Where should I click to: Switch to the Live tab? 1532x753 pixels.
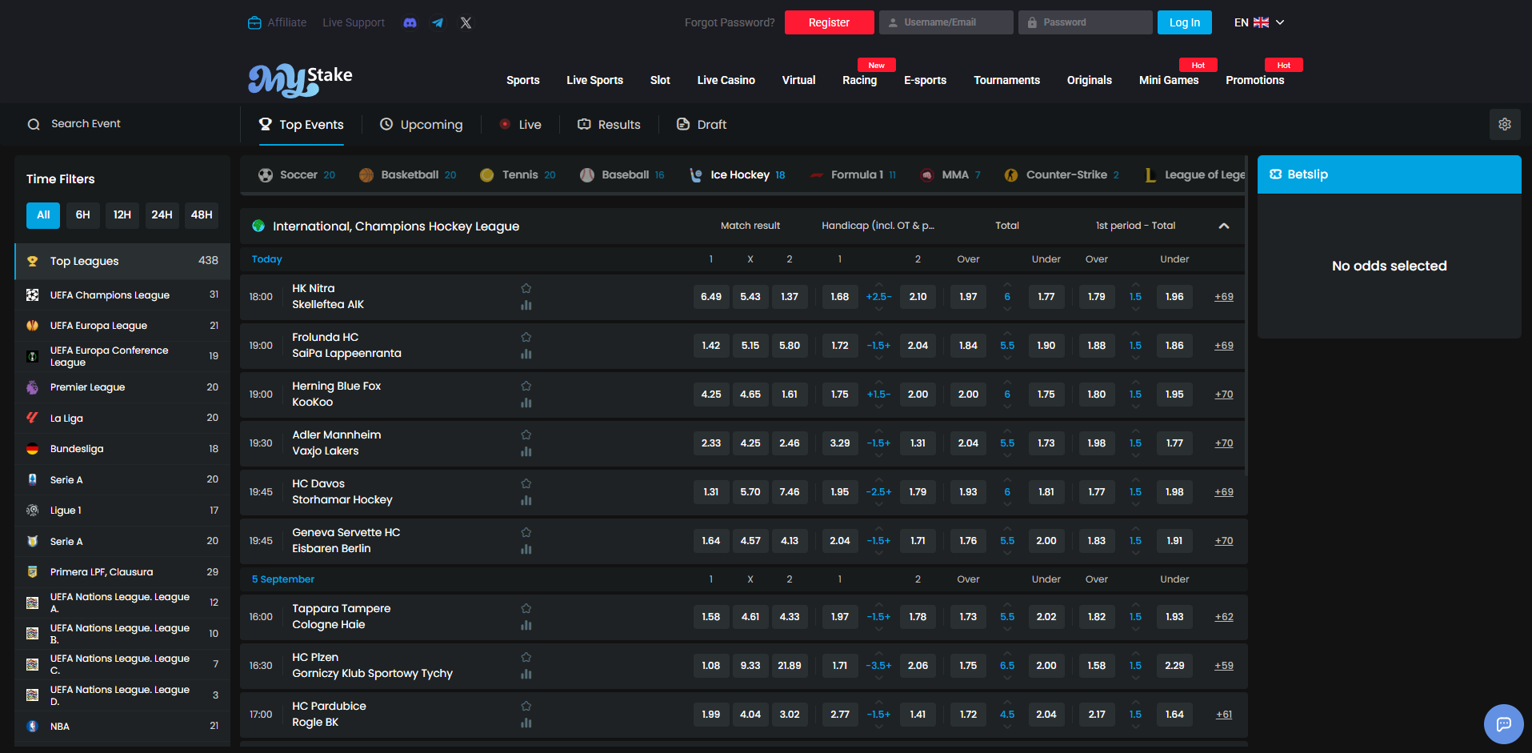pyautogui.click(x=520, y=124)
